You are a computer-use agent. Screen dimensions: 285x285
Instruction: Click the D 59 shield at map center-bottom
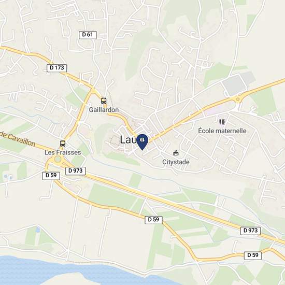(x=153, y=220)
